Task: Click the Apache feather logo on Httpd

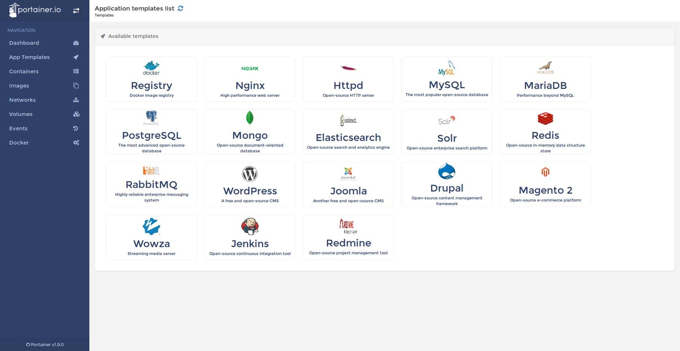Action: coord(348,68)
